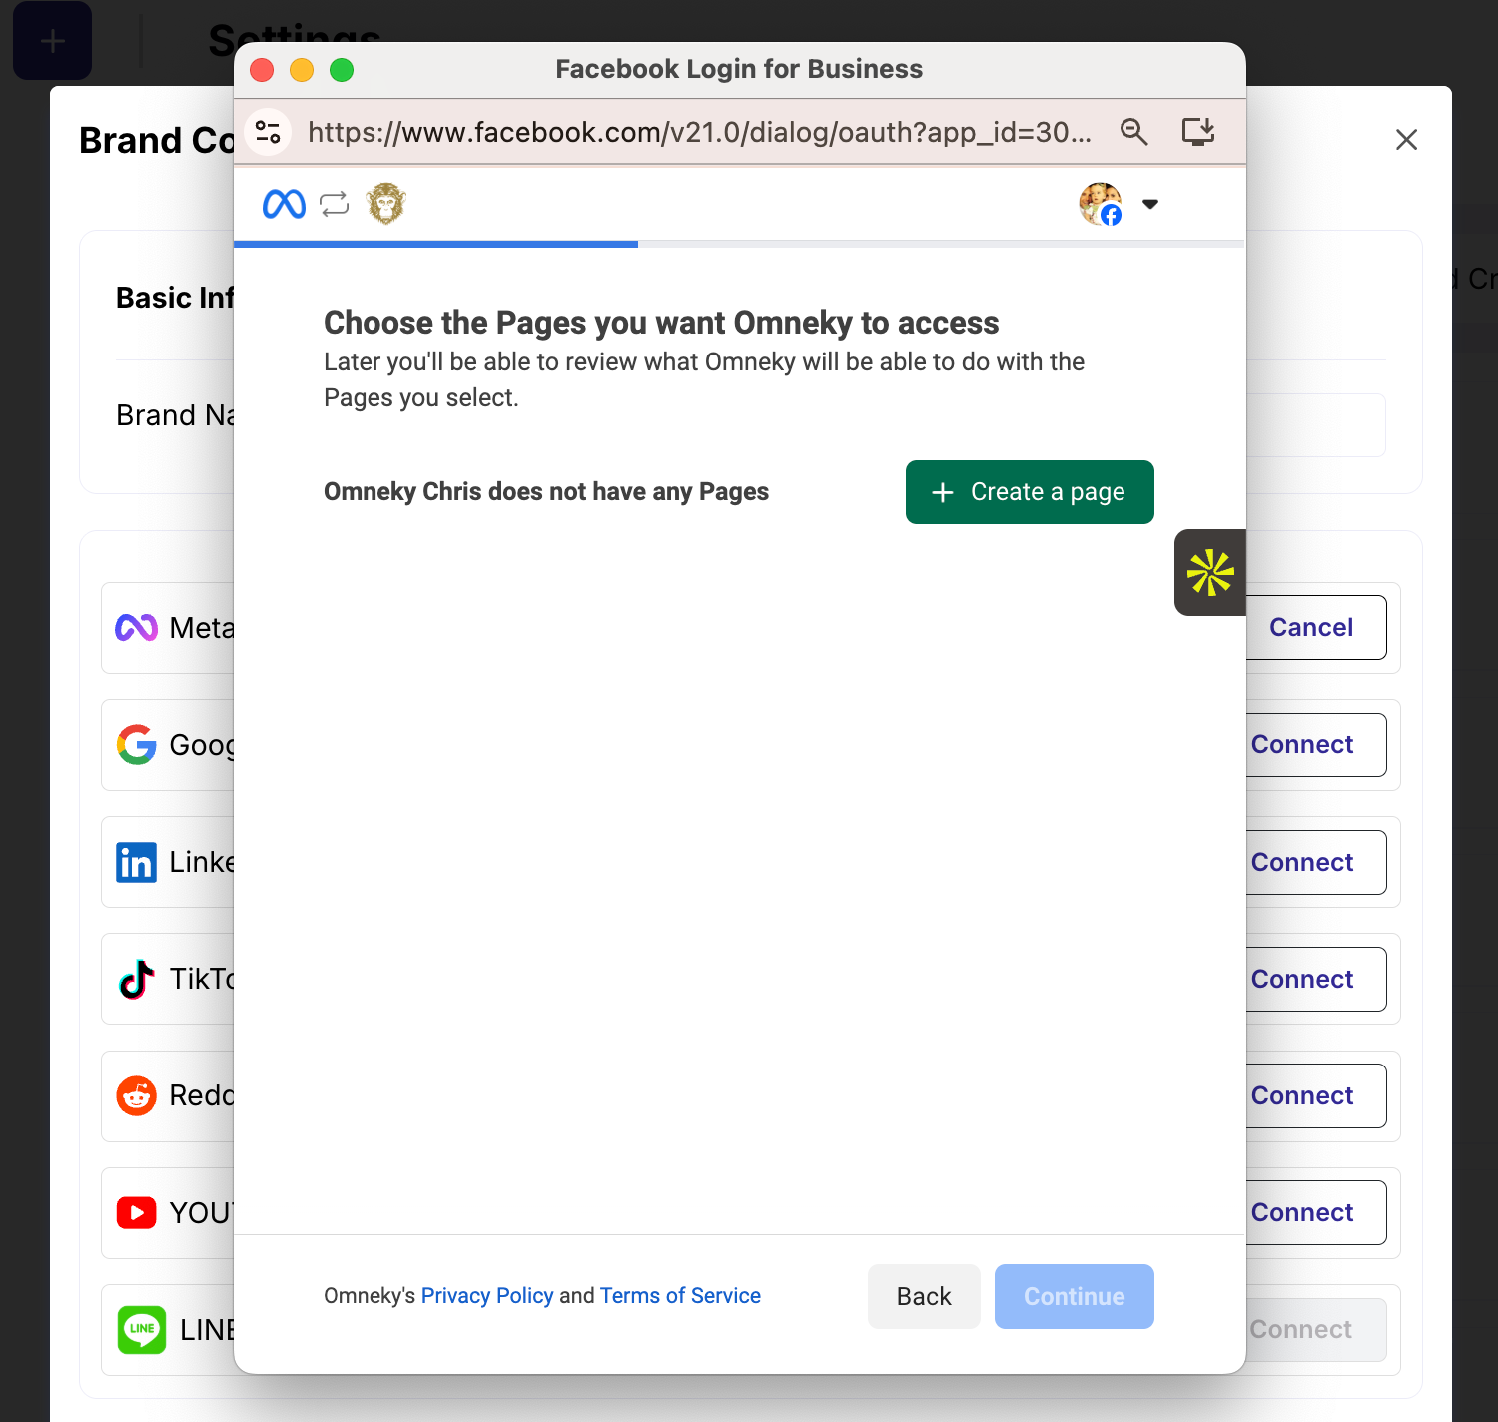
Task: Click the Meta logo in Brand panel
Action: [136, 628]
